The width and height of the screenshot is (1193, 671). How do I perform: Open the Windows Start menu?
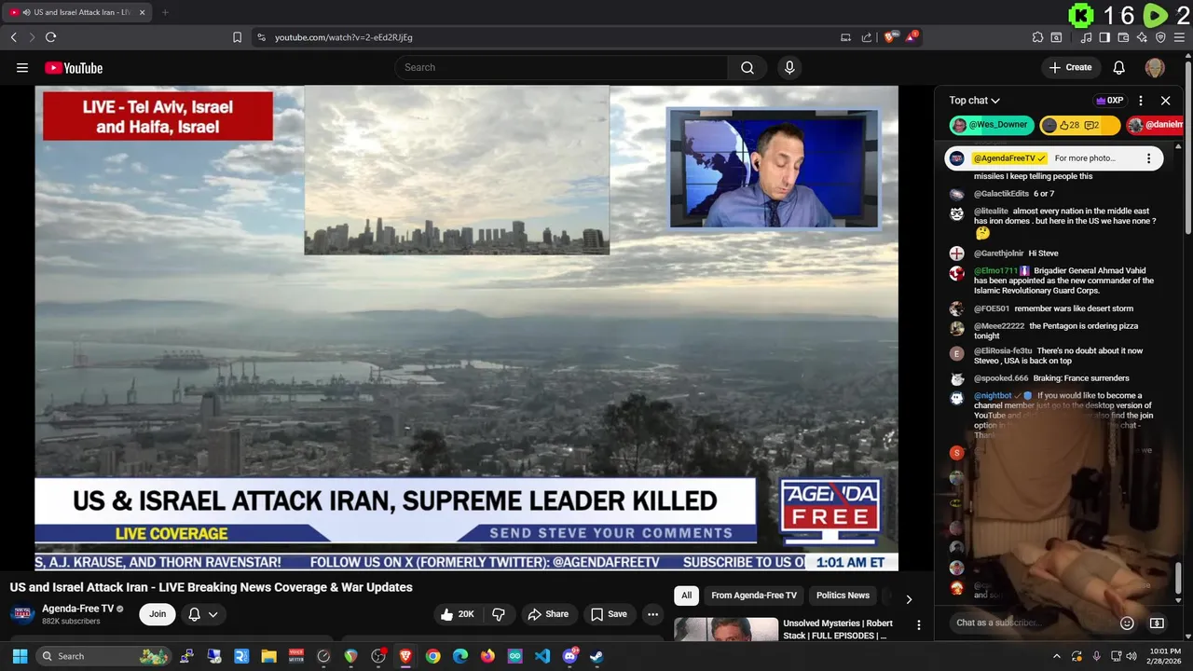20,656
